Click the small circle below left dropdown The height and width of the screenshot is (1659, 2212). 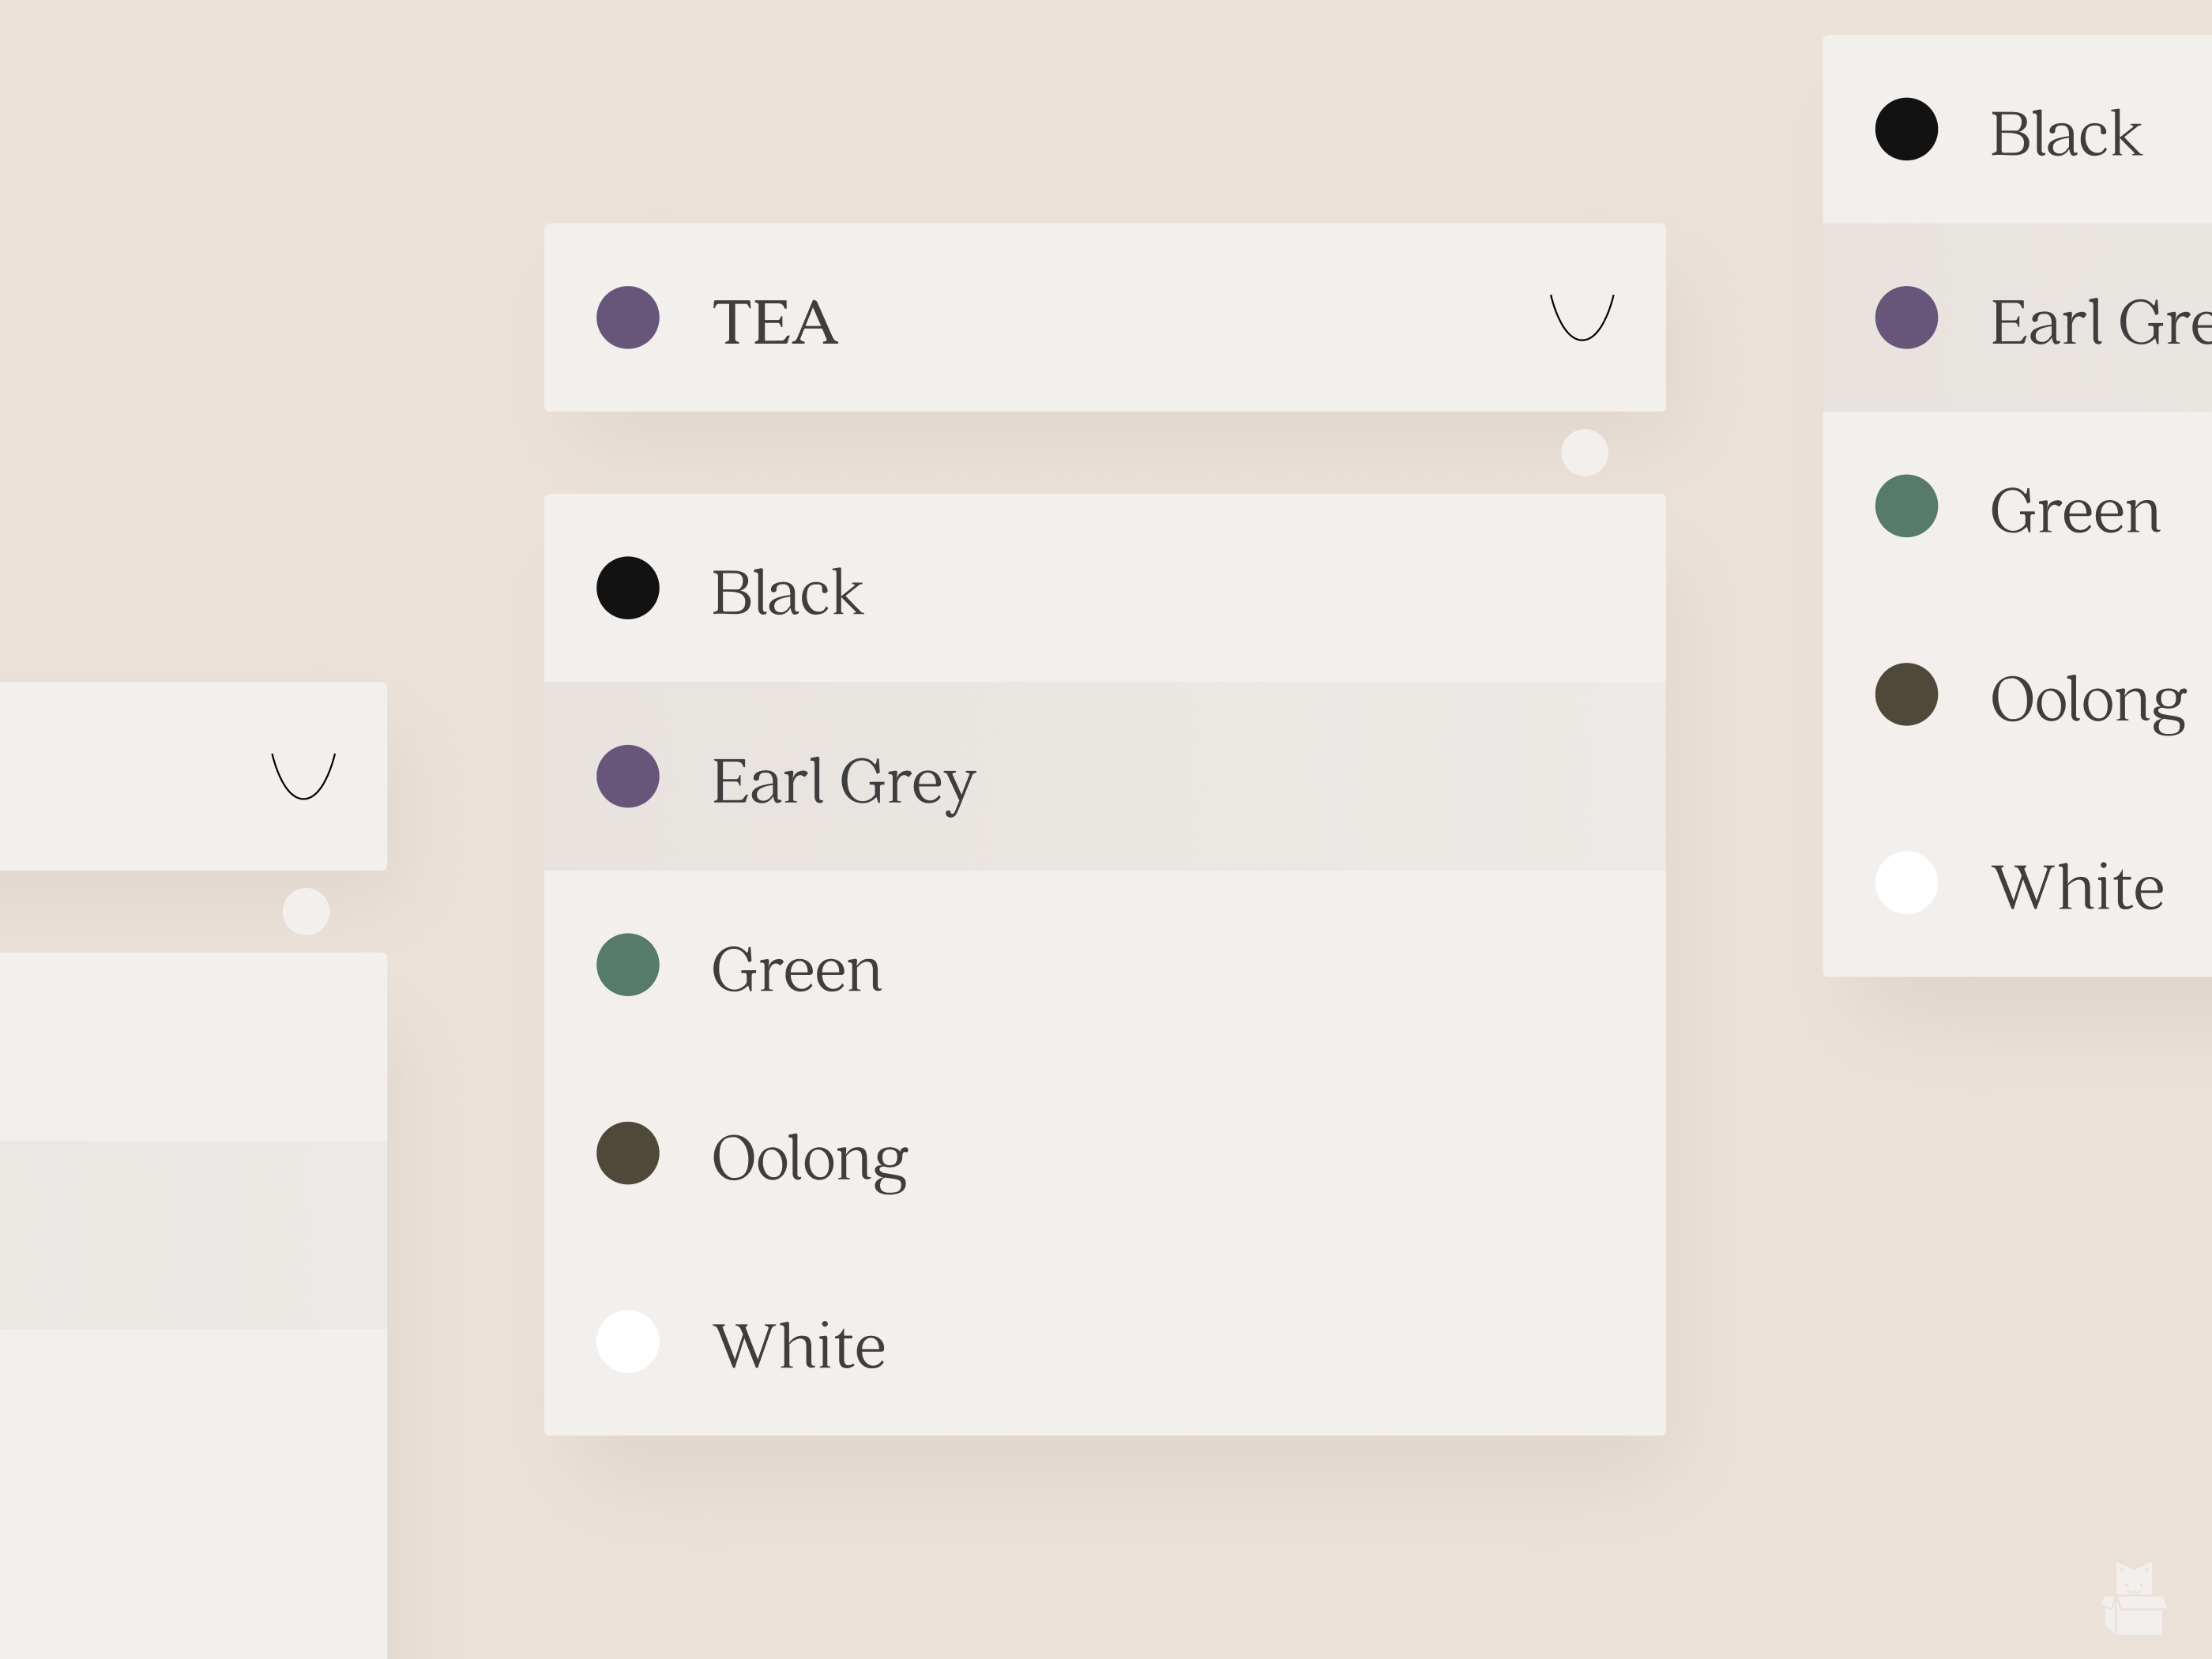point(306,911)
